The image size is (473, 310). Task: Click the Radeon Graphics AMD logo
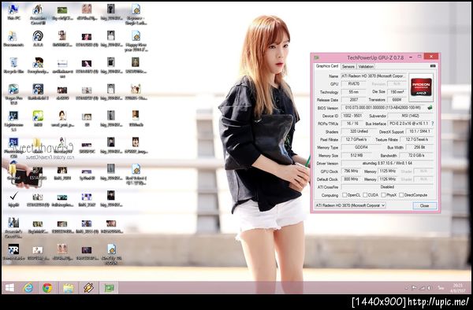[x=421, y=87]
